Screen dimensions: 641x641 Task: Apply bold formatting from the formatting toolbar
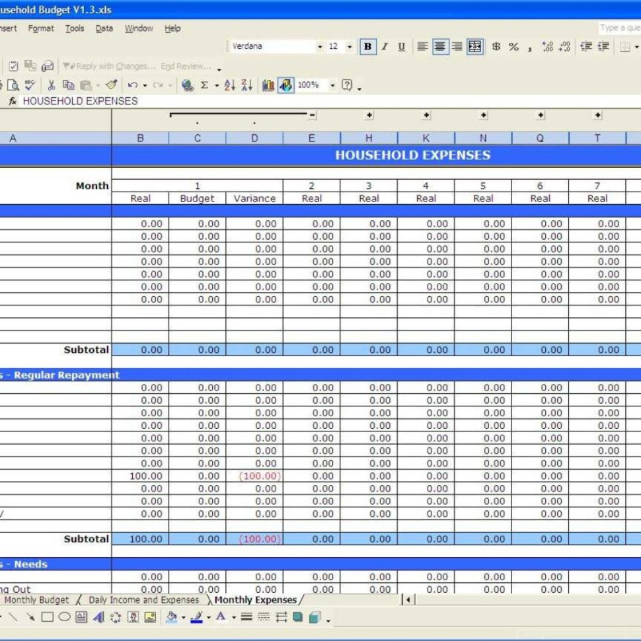(x=368, y=46)
